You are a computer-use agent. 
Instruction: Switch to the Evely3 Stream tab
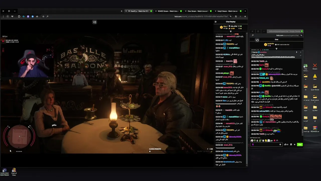pyautogui.click(x=228, y=11)
